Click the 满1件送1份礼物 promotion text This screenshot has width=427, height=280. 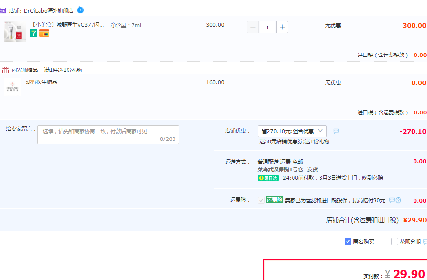(x=63, y=70)
